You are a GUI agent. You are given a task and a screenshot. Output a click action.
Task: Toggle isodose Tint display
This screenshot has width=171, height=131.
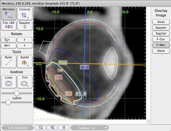[x=25, y=82]
